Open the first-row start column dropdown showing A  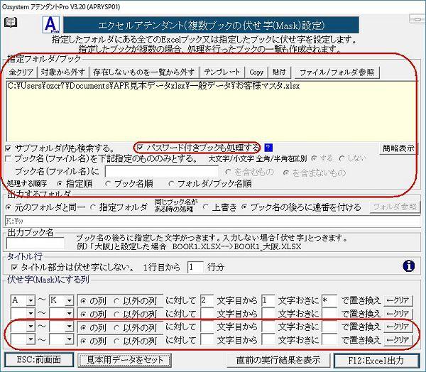[x=31, y=300]
